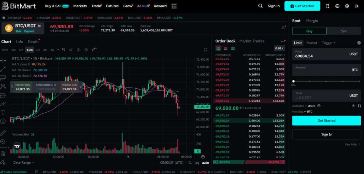The image size is (364, 174).
Task: Click the Total USDT input field
Action: (326, 96)
